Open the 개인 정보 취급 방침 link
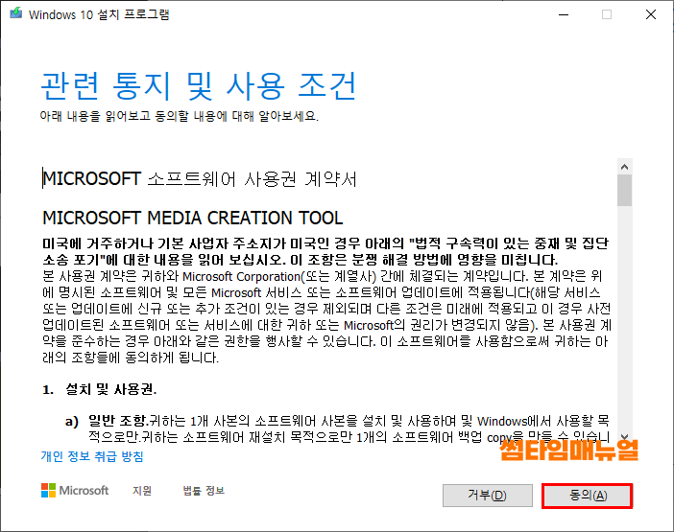Viewport: 674px width, 532px height. click(x=92, y=456)
